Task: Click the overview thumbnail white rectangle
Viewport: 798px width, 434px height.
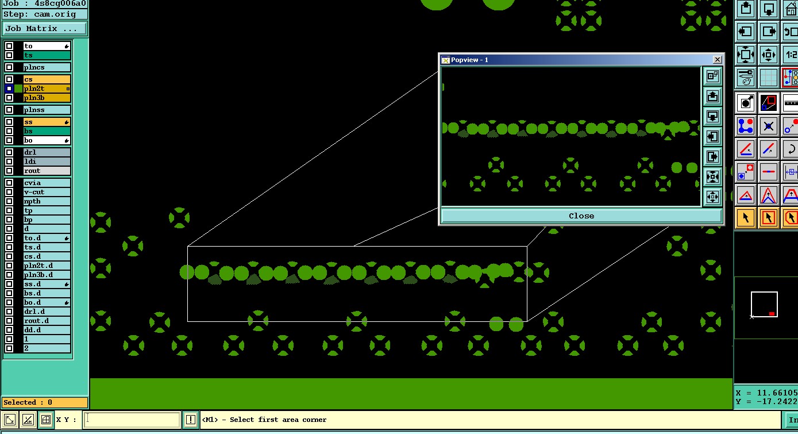Action: click(764, 304)
